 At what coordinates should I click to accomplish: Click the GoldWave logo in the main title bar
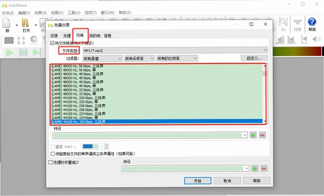click(4, 5)
